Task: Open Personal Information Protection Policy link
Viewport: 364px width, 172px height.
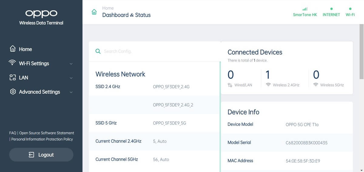Action: [42, 139]
